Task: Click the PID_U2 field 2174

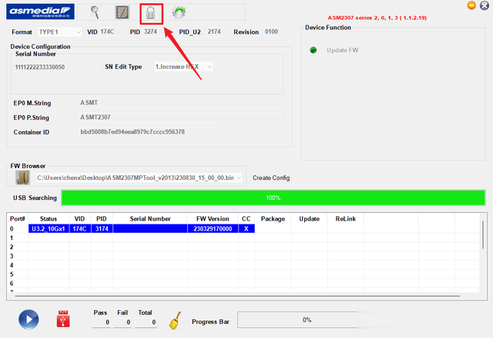Action: [217, 32]
